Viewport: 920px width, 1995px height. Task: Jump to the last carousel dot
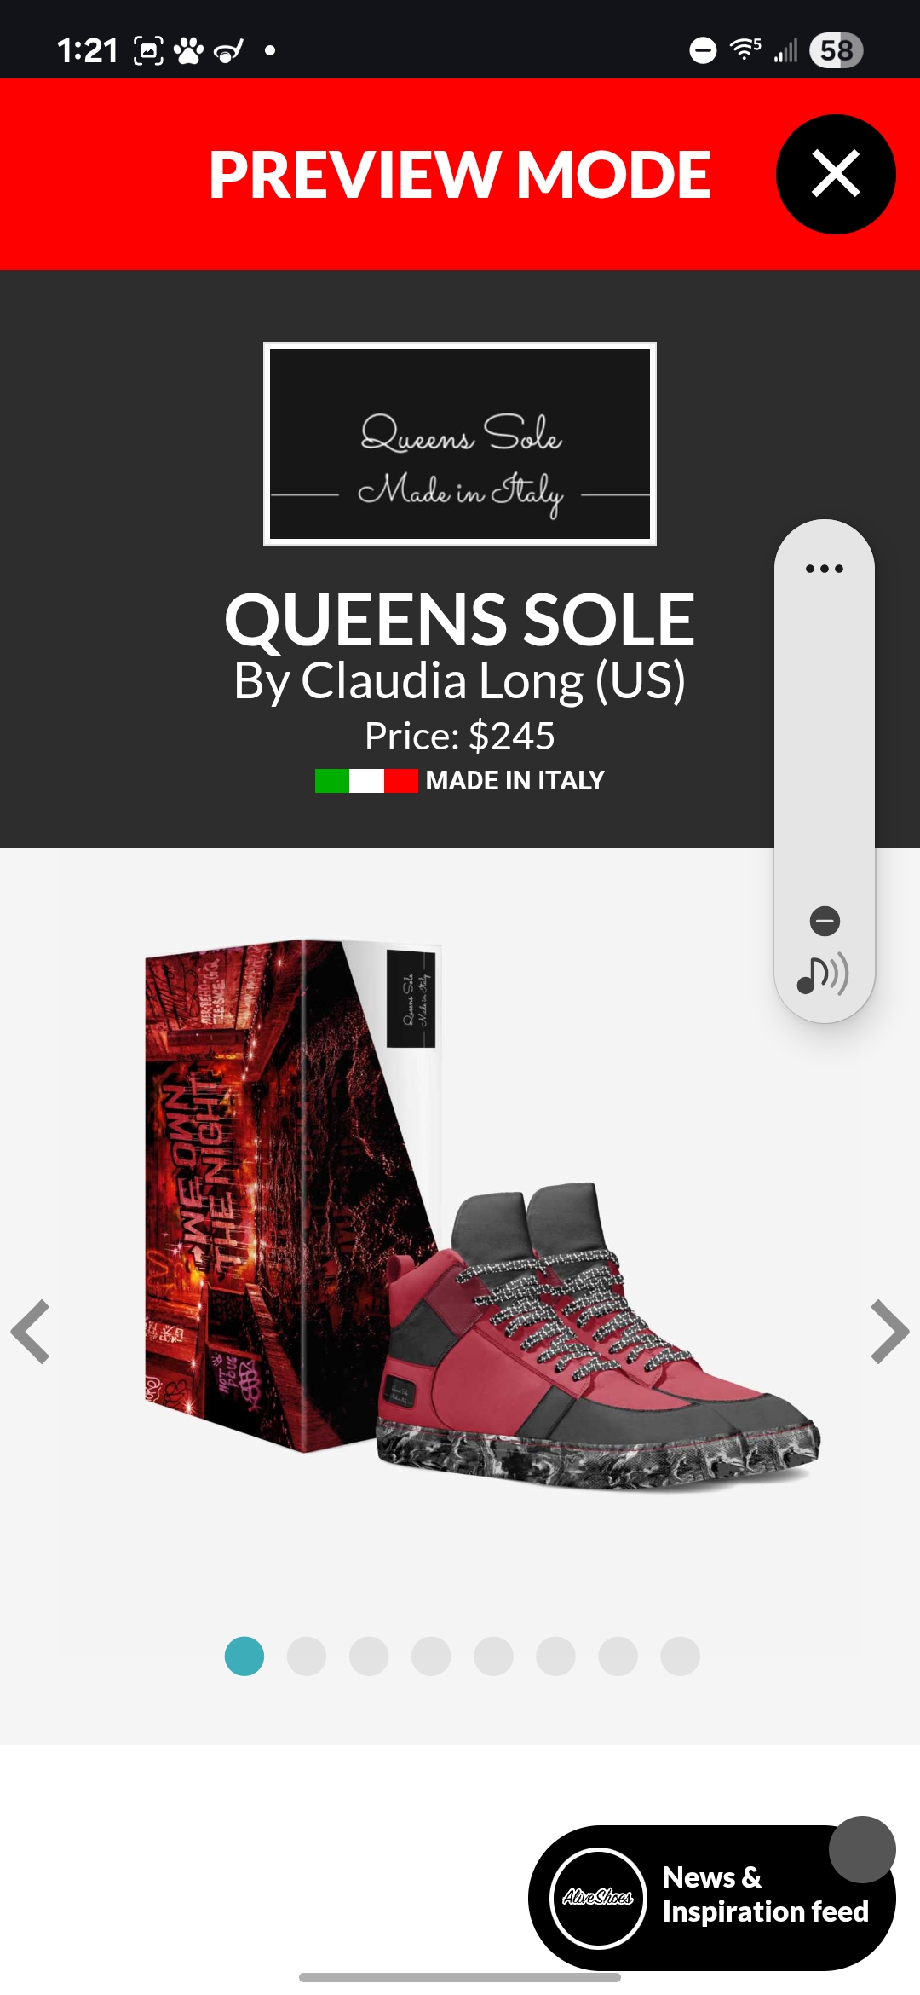point(681,1656)
